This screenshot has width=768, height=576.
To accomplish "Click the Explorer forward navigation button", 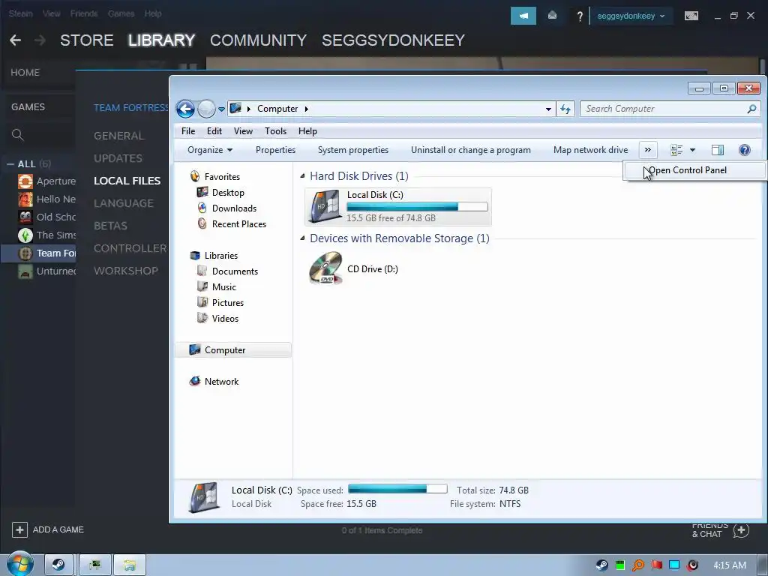I will click(207, 109).
